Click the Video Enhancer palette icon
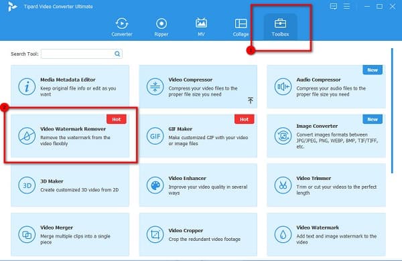 [x=155, y=185]
